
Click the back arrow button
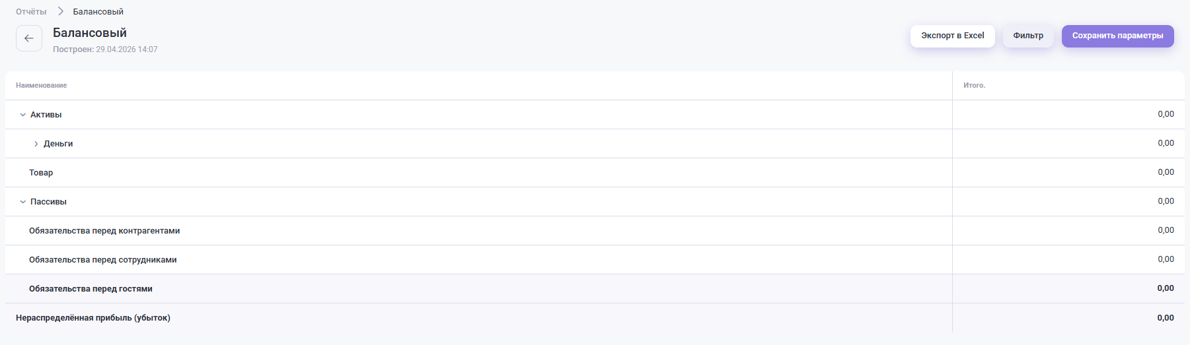[x=29, y=38]
